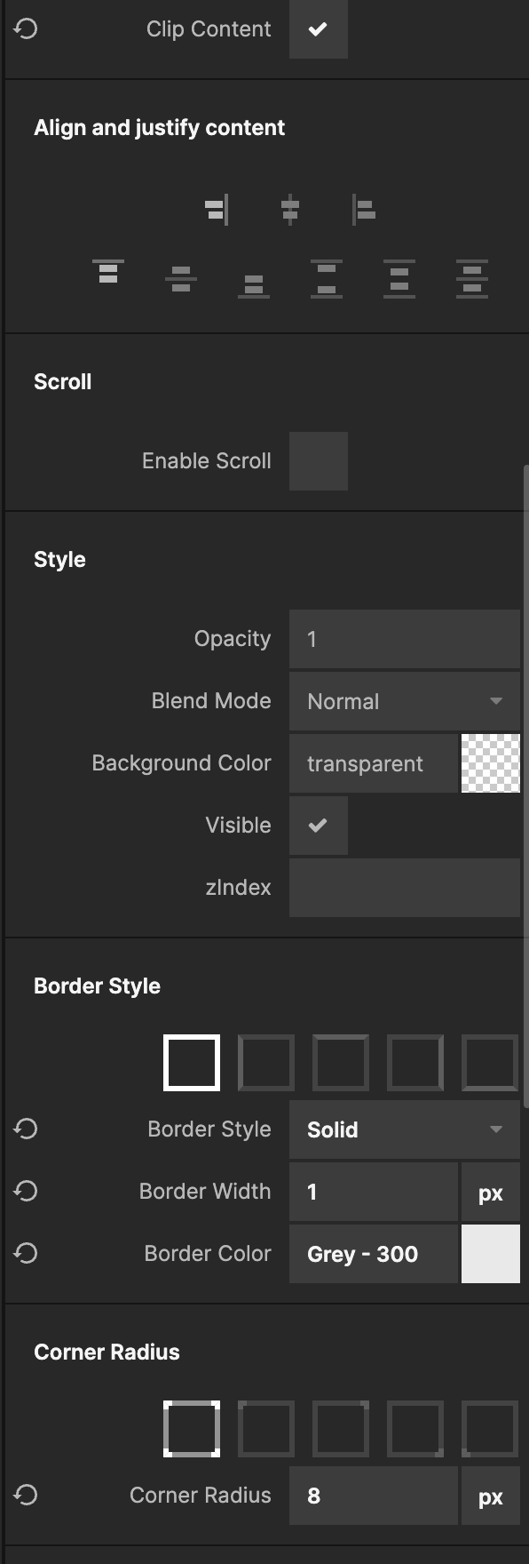Choose justify content center icon
The width and height of the screenshot is (529, 1564).
pyautogui.click(x=181, y=279)
